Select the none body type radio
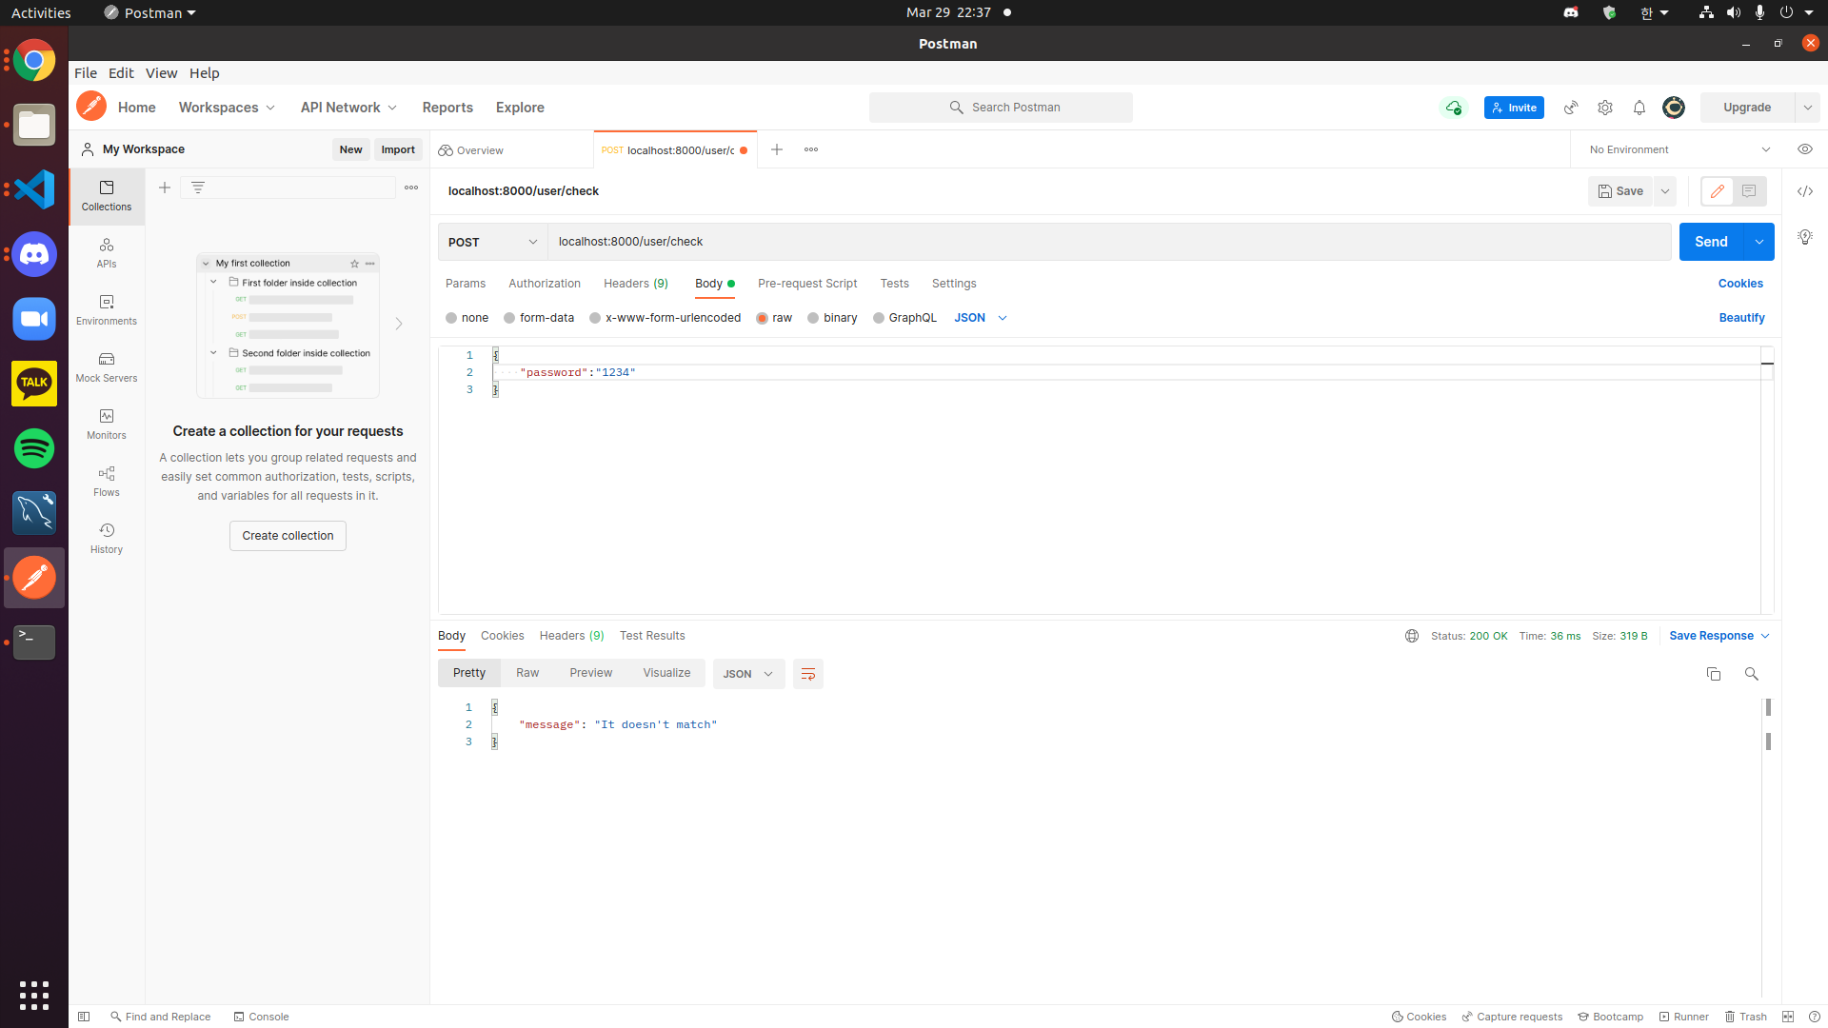The image size is (1828, 1028). pos(451,318)
